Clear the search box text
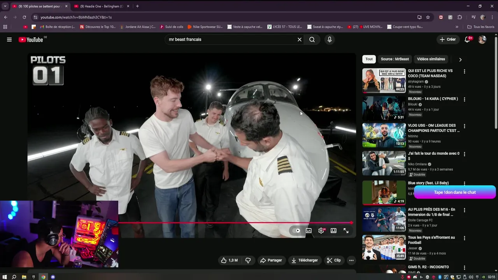 (300, 39)
